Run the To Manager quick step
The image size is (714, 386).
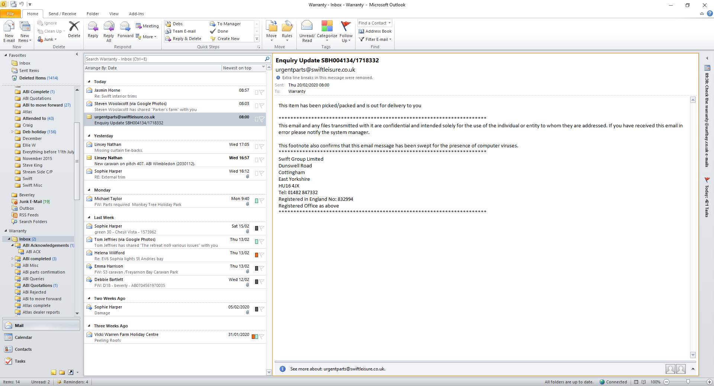coord(225,24)
